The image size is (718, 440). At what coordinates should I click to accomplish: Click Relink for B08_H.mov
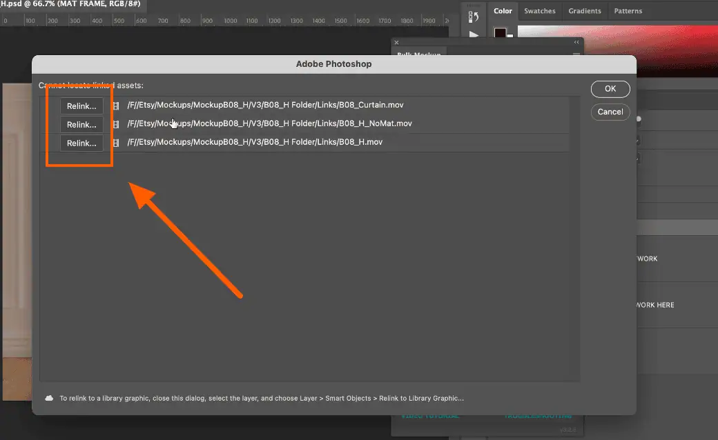coord(81,143)
